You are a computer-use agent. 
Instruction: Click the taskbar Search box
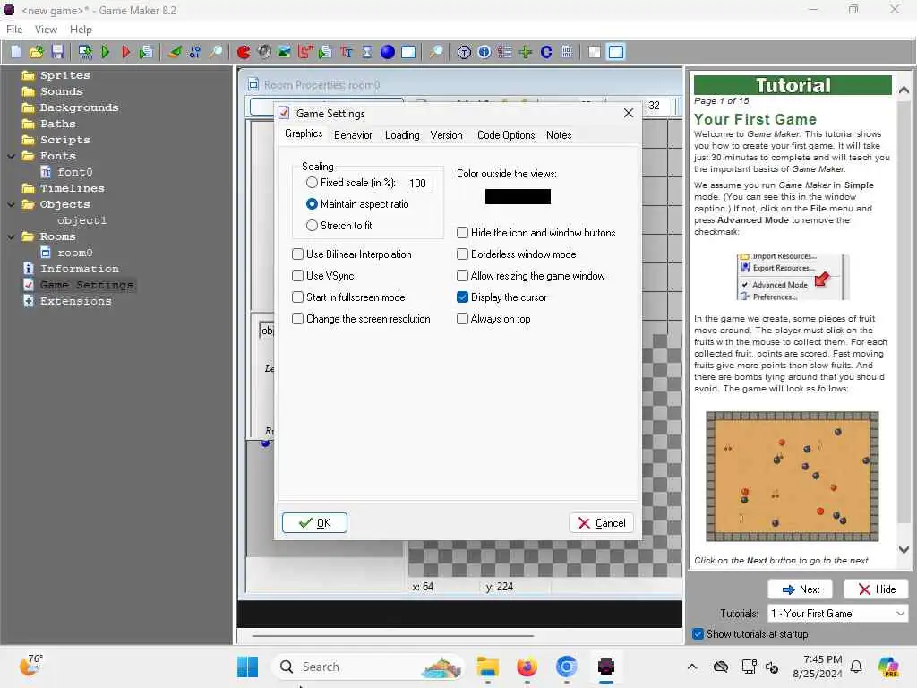(x=367, y=666)
